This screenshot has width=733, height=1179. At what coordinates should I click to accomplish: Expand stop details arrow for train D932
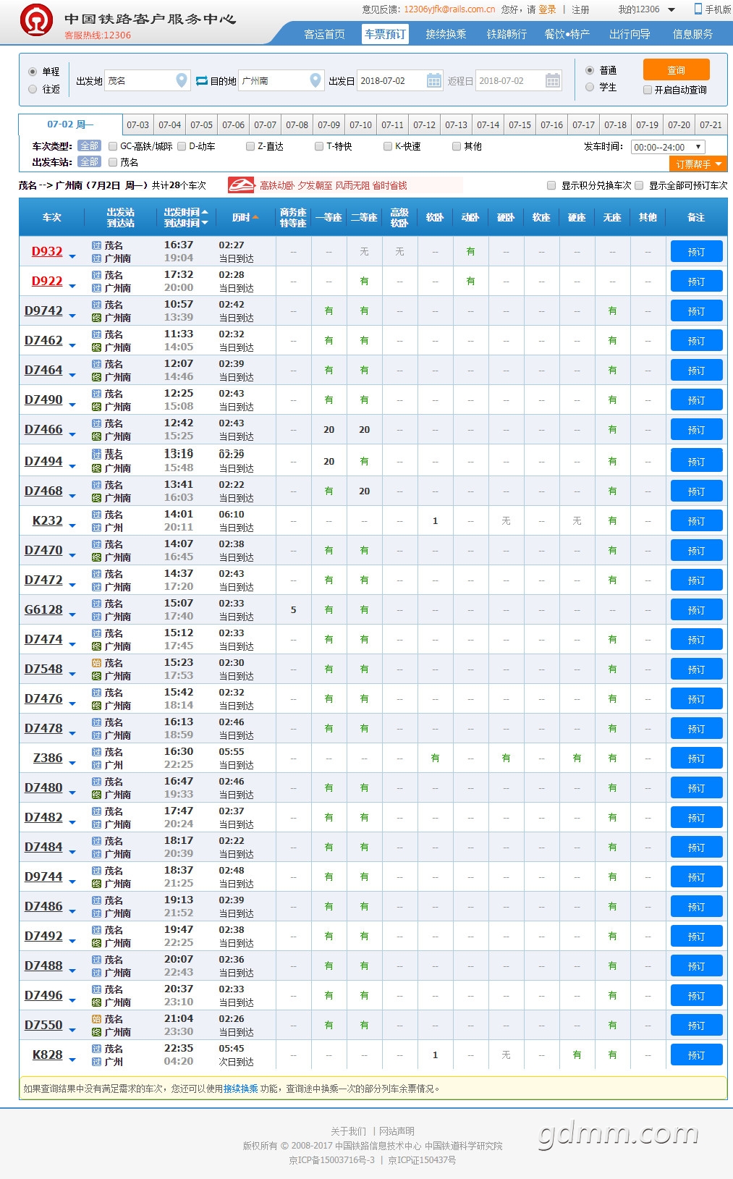(72, 255)
